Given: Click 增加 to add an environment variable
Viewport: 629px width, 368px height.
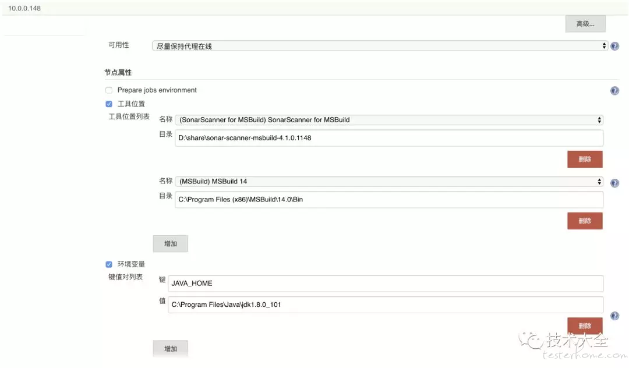Looking at the screenshot, I should click(170, 348).
